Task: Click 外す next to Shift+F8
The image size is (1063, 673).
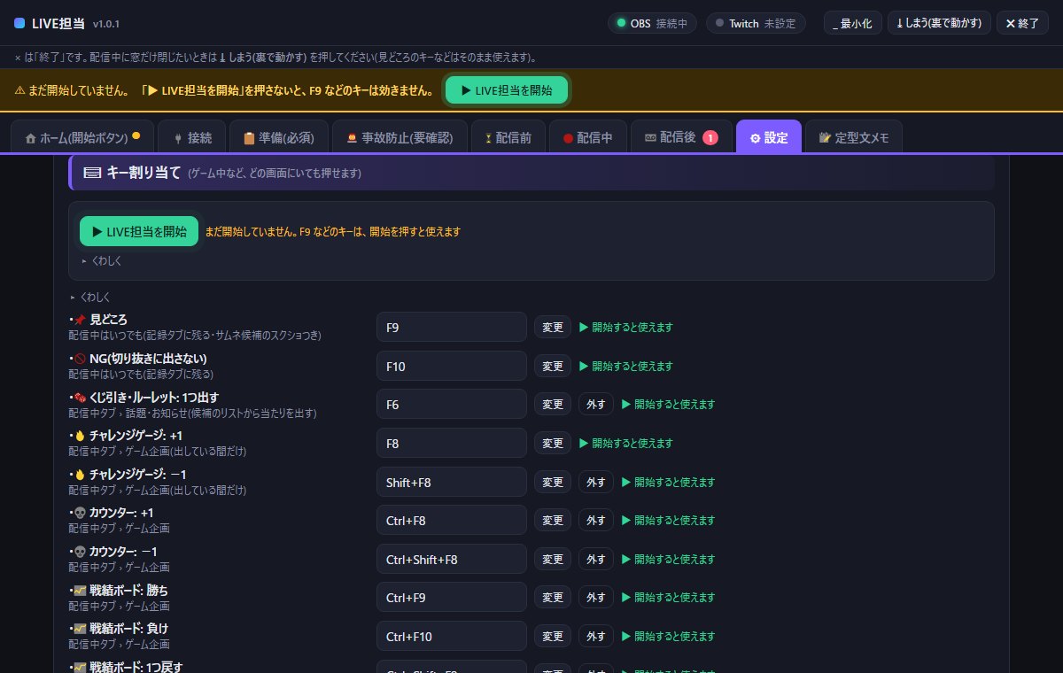Action: pyautogui.click(x=596, y=482)
